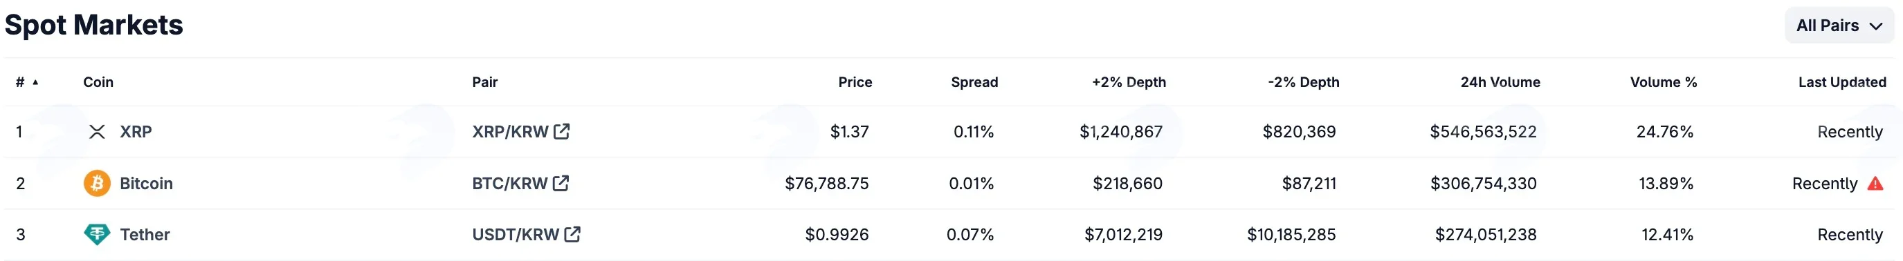Click the Bitcoin orange logo icon
The width and height of the screenshot is (1903, 261).
coord(97,183)
